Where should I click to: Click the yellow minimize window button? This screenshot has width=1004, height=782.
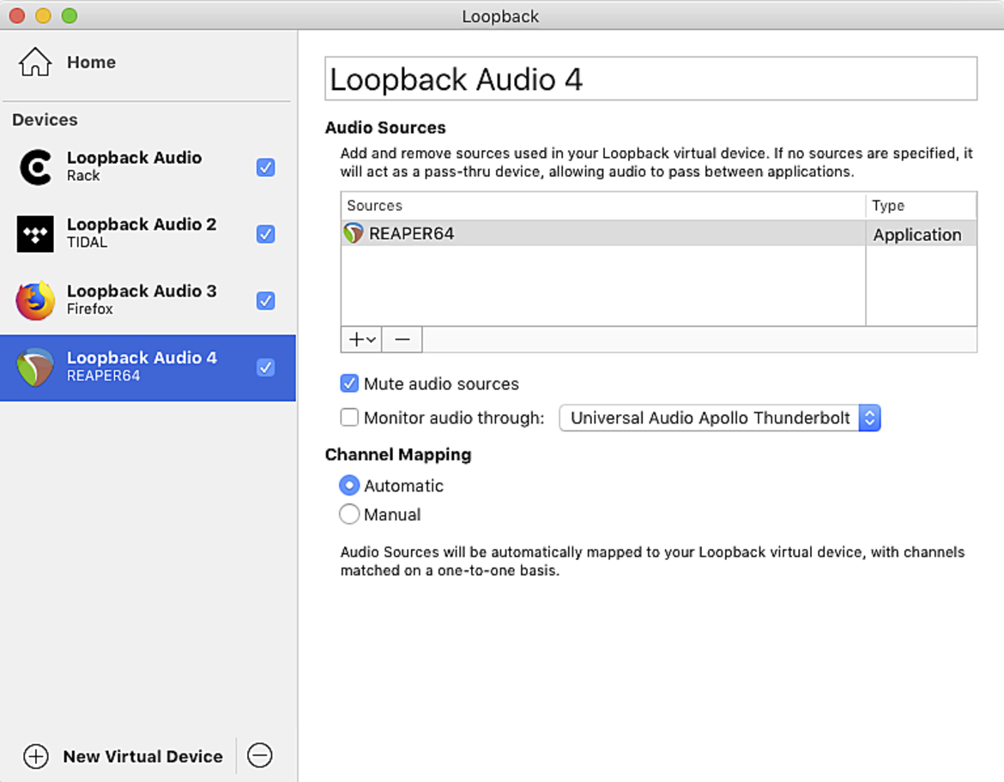(43, 15)
